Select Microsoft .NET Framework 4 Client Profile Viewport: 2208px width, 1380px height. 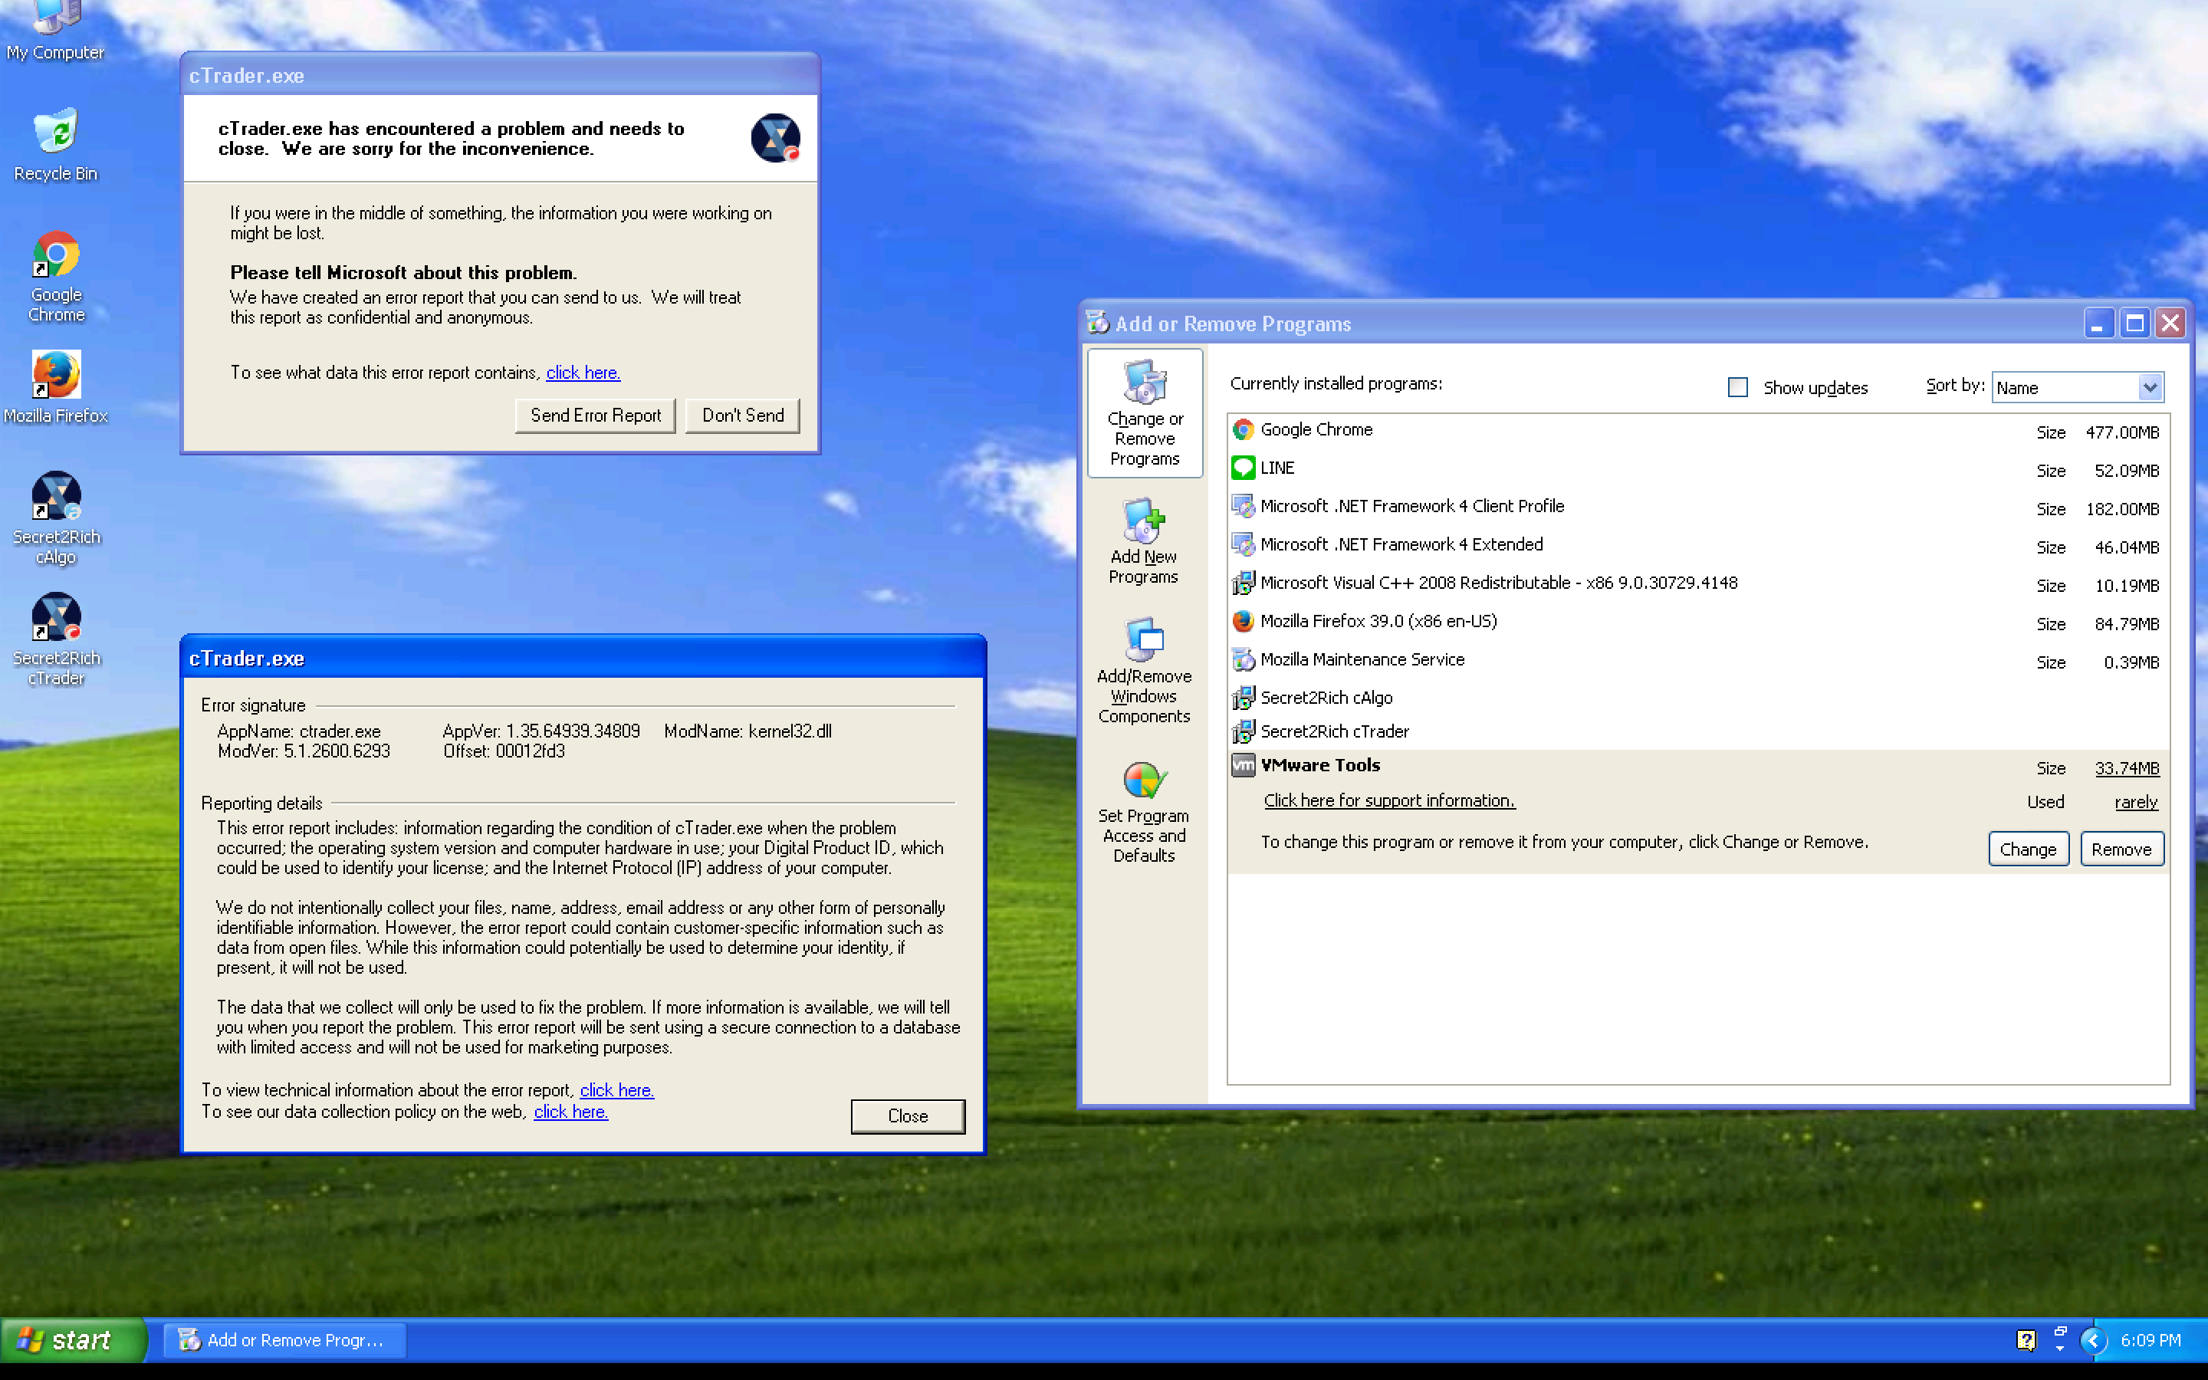pyautogui.click(x=1411, y=507)
